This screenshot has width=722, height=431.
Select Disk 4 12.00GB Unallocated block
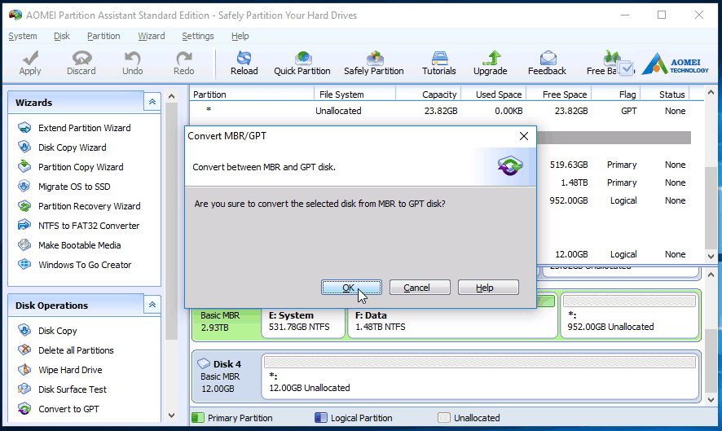coord(480,376)
